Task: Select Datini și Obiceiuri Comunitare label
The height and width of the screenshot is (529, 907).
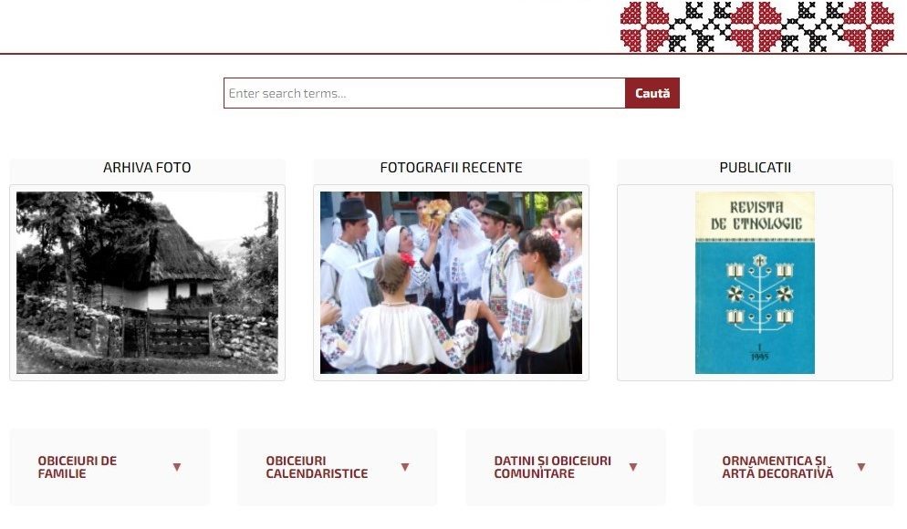Action: click(552, 467)
